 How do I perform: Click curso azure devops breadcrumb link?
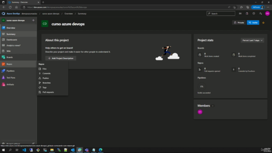pos(51,14)
